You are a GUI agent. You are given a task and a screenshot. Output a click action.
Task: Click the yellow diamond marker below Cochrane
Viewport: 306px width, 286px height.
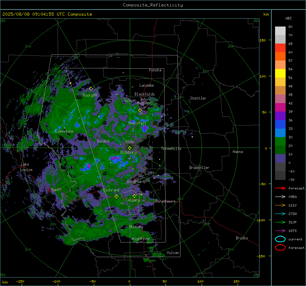point(116,196)
